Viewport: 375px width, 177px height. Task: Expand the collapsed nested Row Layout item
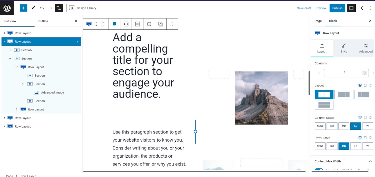17,109
